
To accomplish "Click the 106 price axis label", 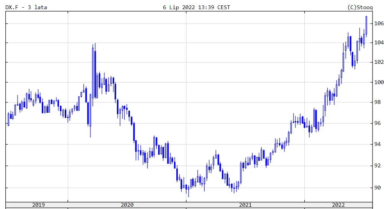I will (x=379, y=23).
